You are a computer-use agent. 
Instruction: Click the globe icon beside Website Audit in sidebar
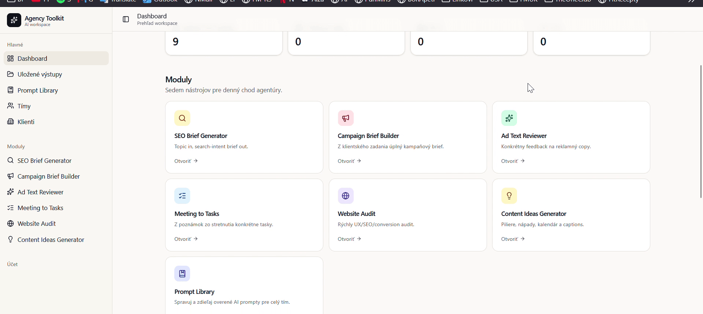point(11,223)
